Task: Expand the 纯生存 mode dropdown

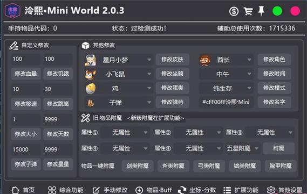Action: click(226, 88)
